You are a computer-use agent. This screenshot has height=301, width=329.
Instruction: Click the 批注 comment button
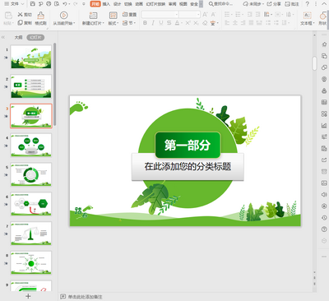point(292,4)
